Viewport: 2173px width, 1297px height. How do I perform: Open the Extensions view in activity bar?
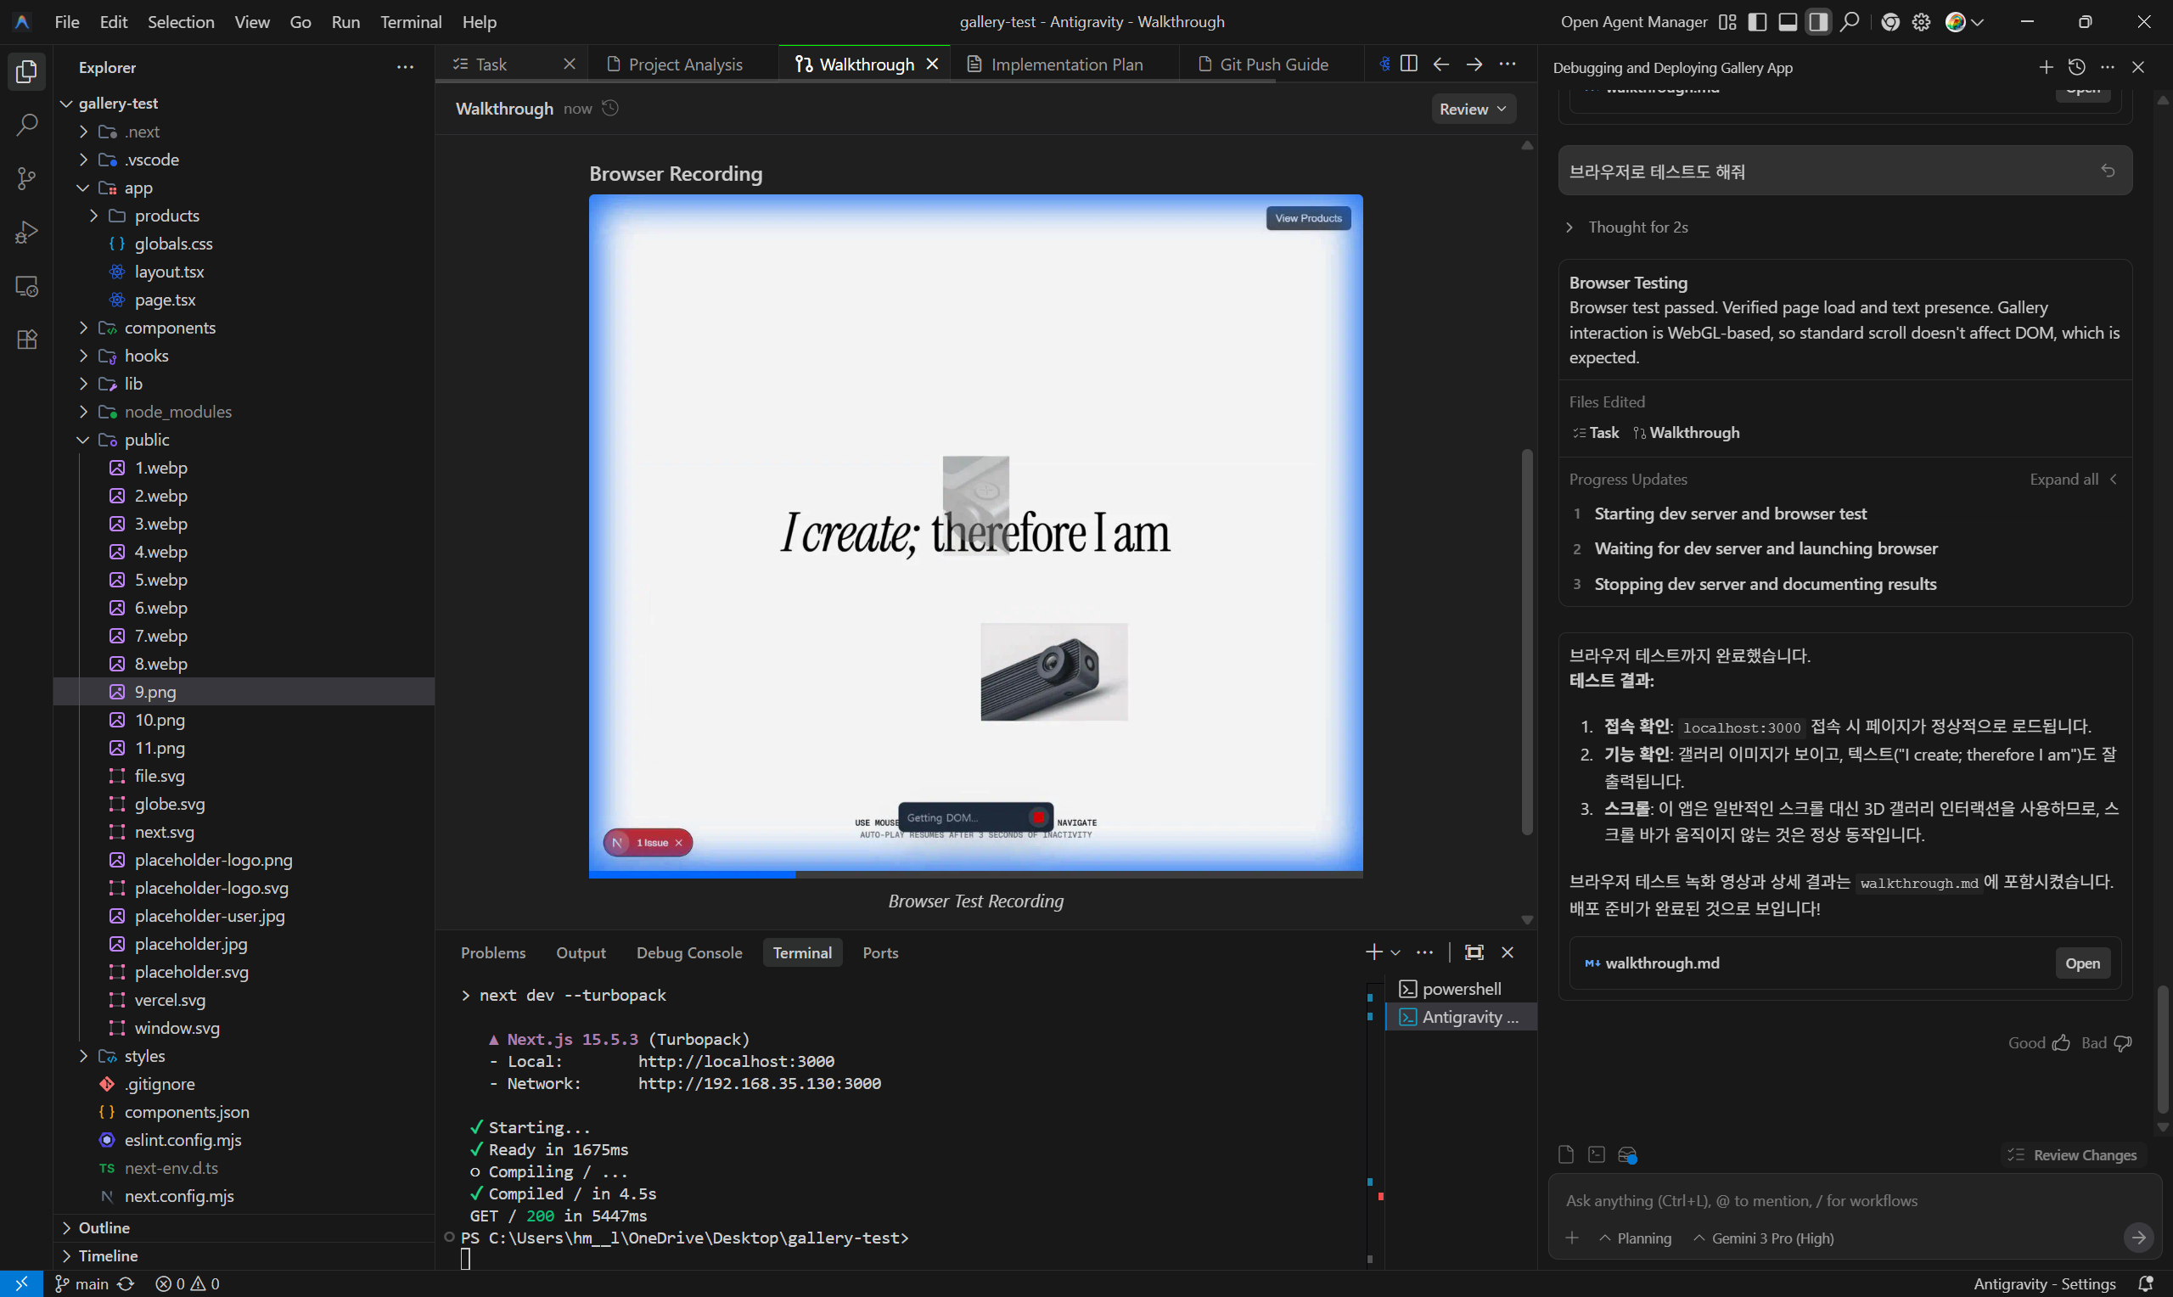[26, 340]
